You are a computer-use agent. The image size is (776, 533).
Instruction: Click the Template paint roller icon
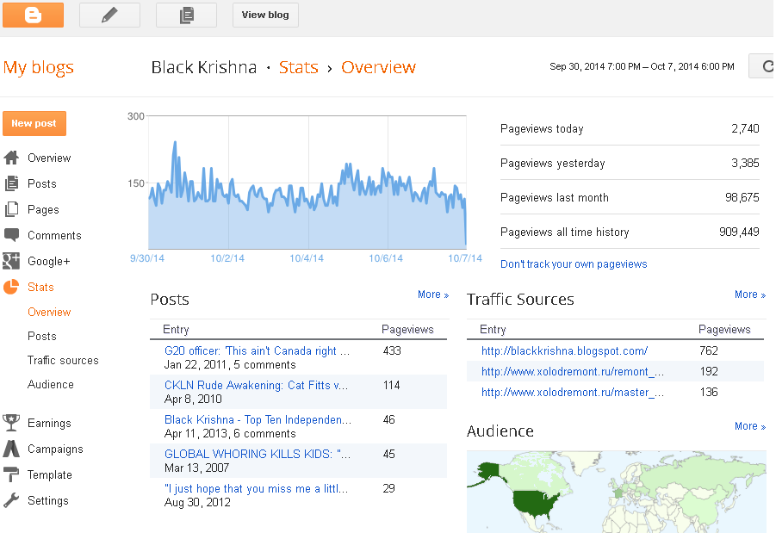coord(11,474)
